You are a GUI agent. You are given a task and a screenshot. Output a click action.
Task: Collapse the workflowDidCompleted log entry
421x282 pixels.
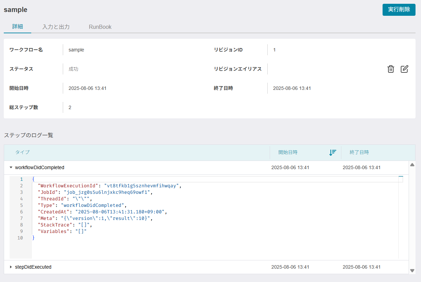[x=11, y=168]
